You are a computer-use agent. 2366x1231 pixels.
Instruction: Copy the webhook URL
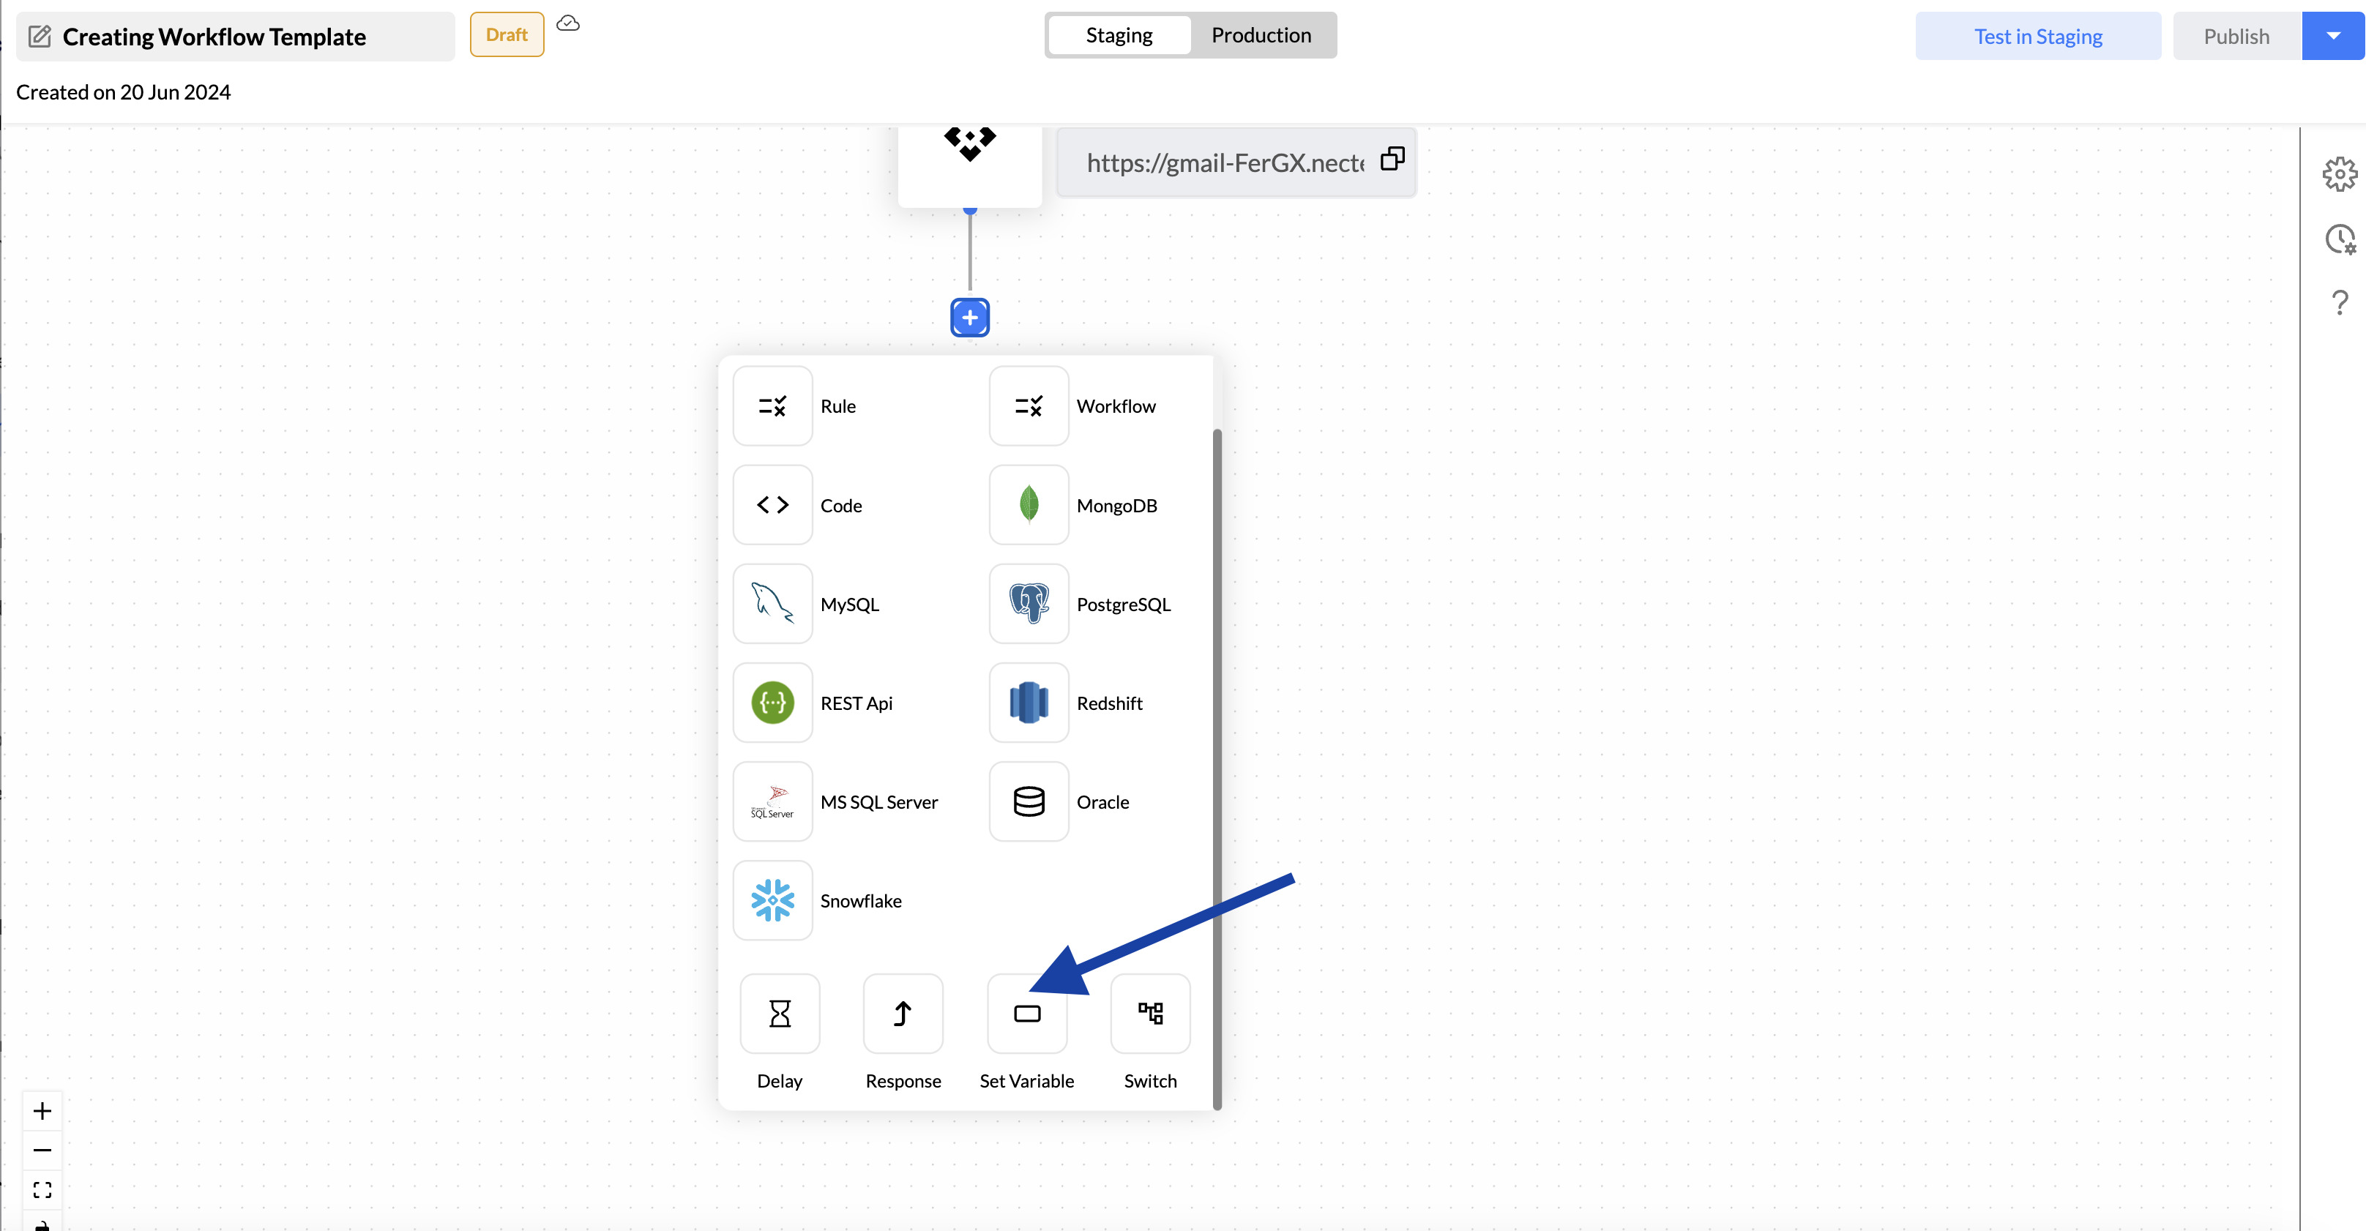1392,160
